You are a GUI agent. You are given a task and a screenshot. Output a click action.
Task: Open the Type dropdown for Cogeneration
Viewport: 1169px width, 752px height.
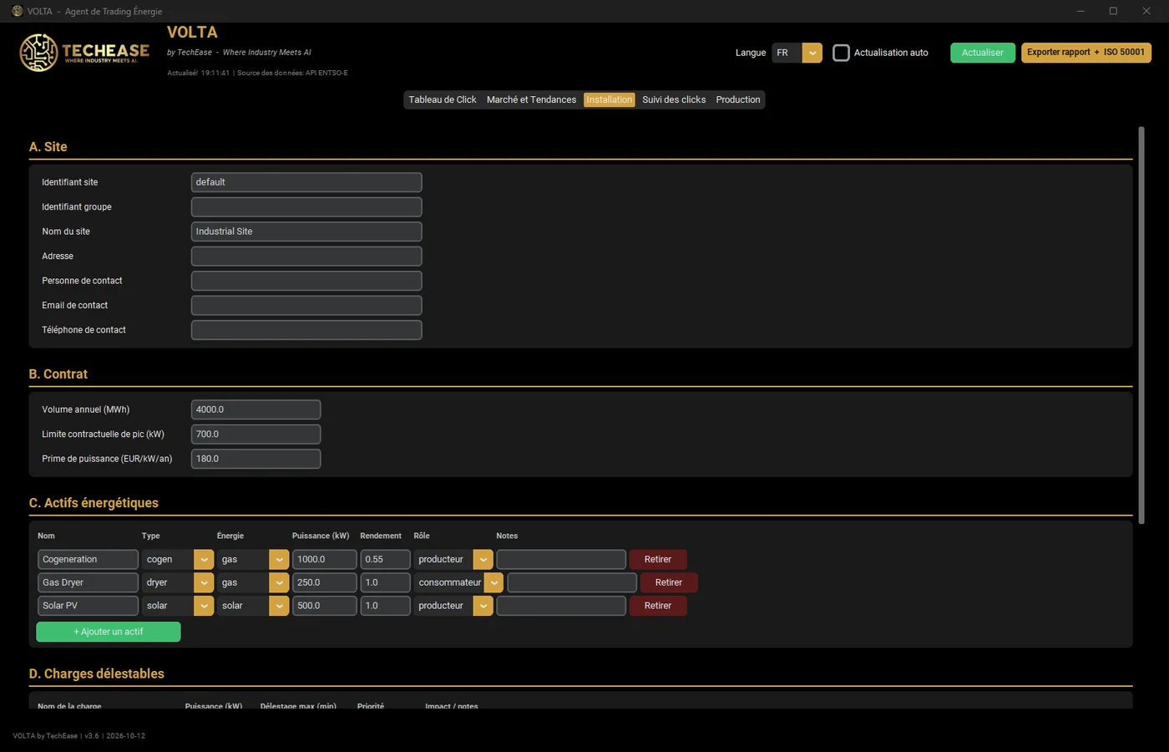pyautogui.click(x=178, y=559)
